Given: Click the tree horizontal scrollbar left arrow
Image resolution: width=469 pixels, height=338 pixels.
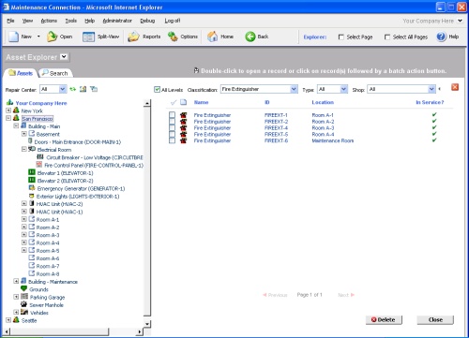Looking at the screenshot, I should [7, 331].
